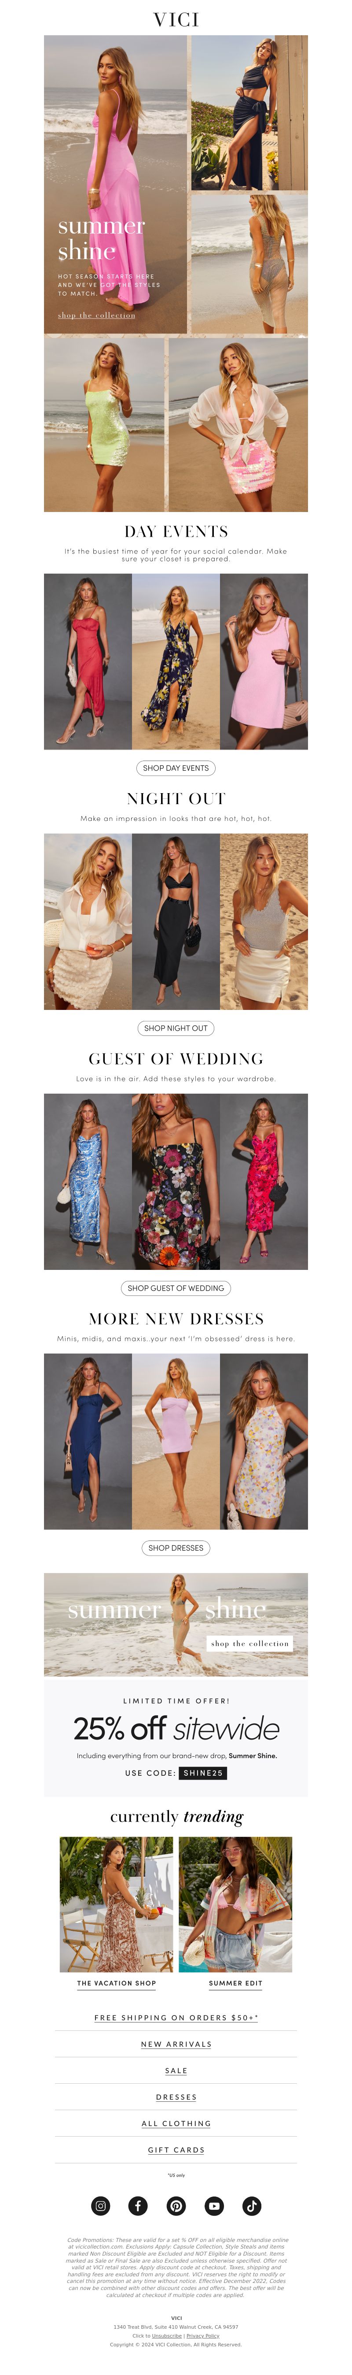
Task: Click Shop Guest of Wedding button
Action: (x=176, y=1288)
